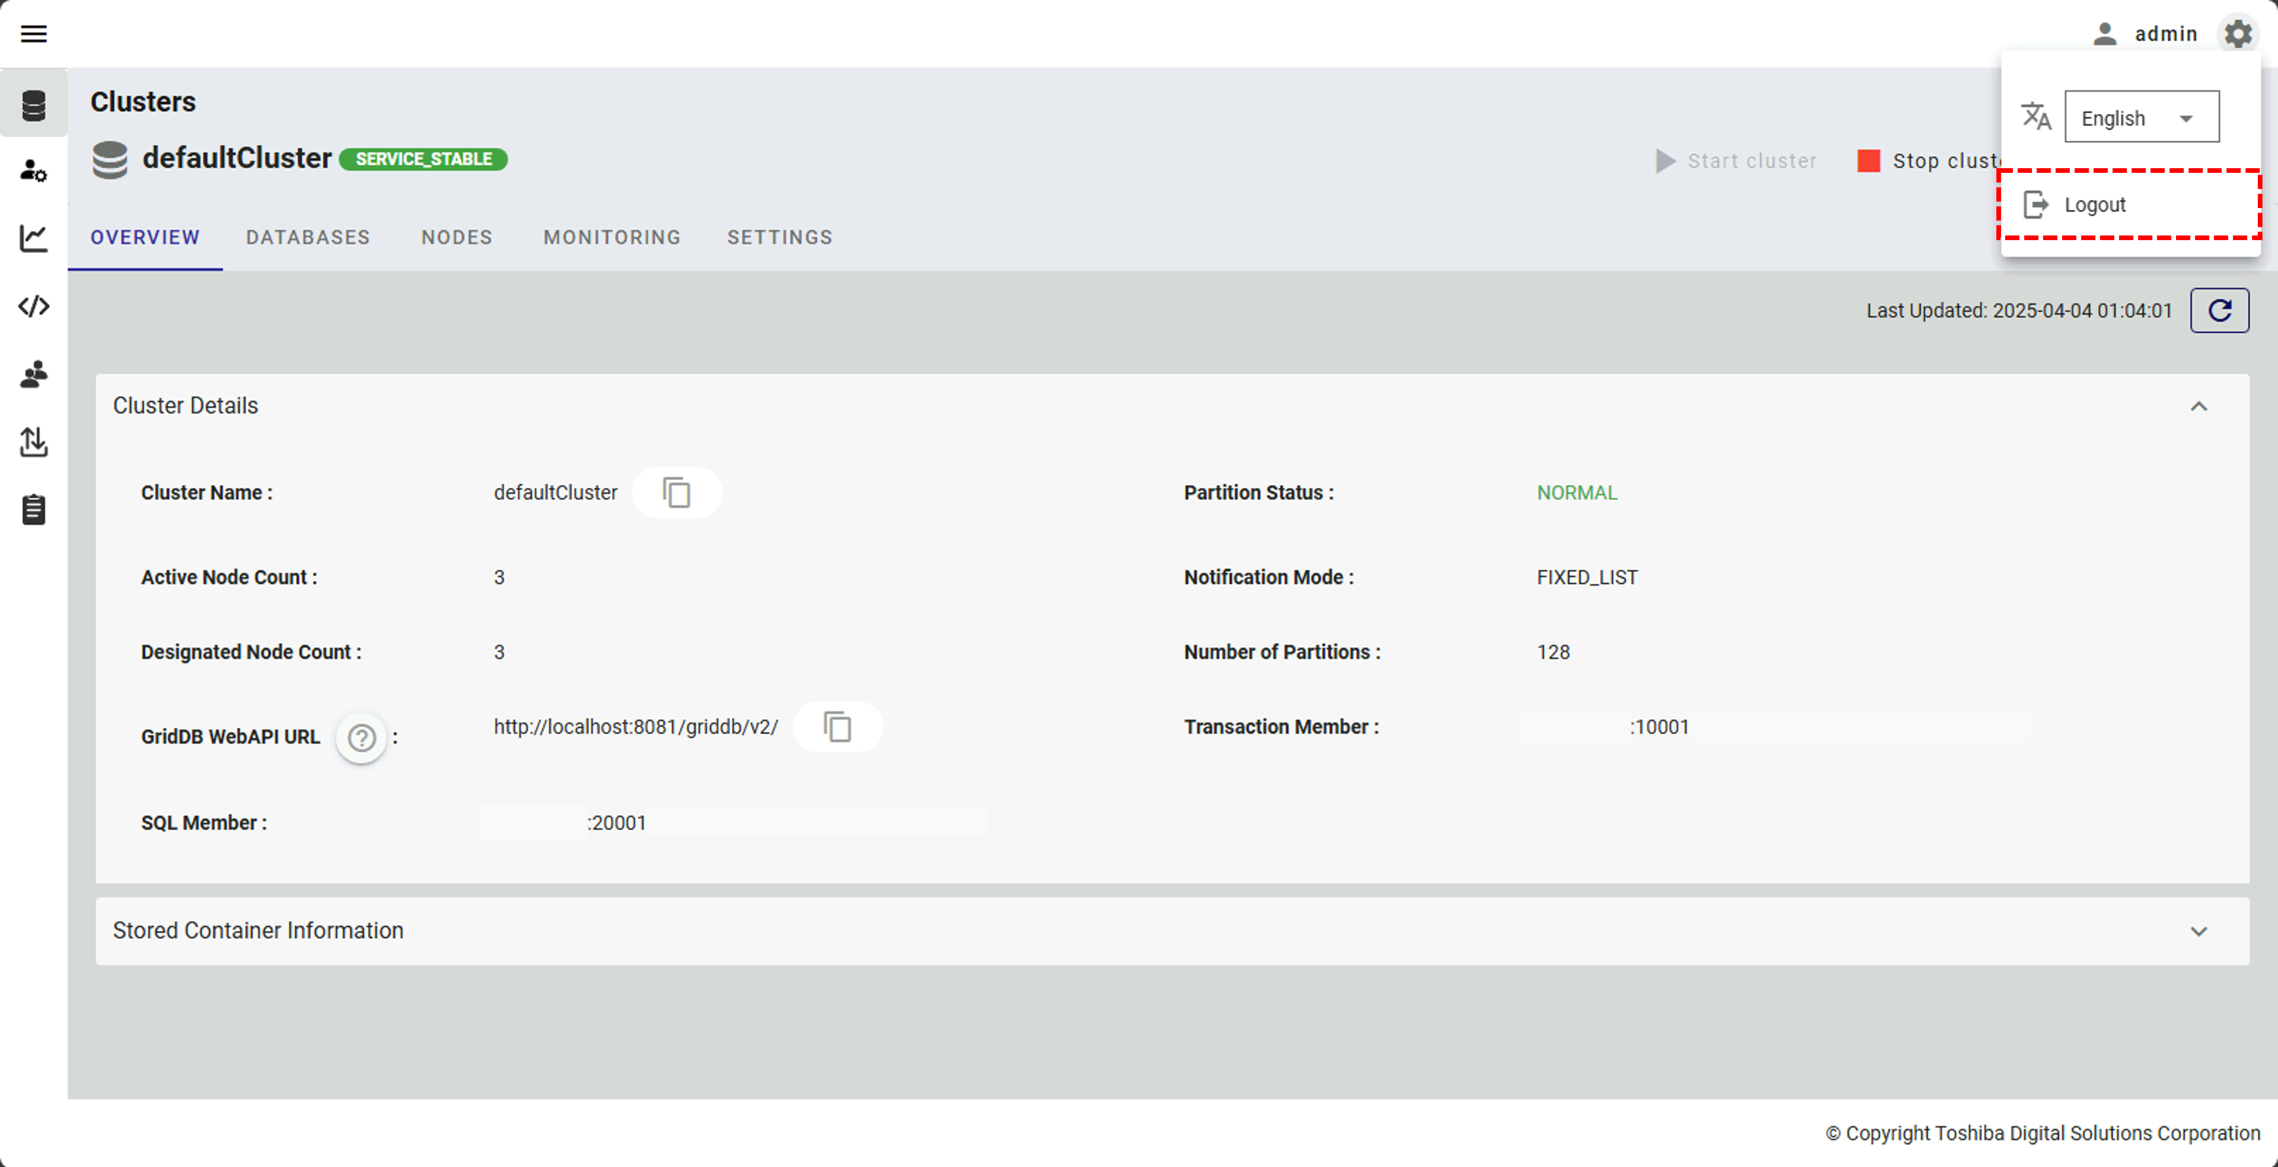The image size is (2278, 1167).
Task: Click the settings gear icon
Action: coord(2237,34)
